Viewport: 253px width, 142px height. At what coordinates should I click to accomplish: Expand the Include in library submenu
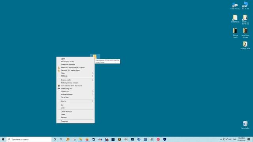[76, 94]
